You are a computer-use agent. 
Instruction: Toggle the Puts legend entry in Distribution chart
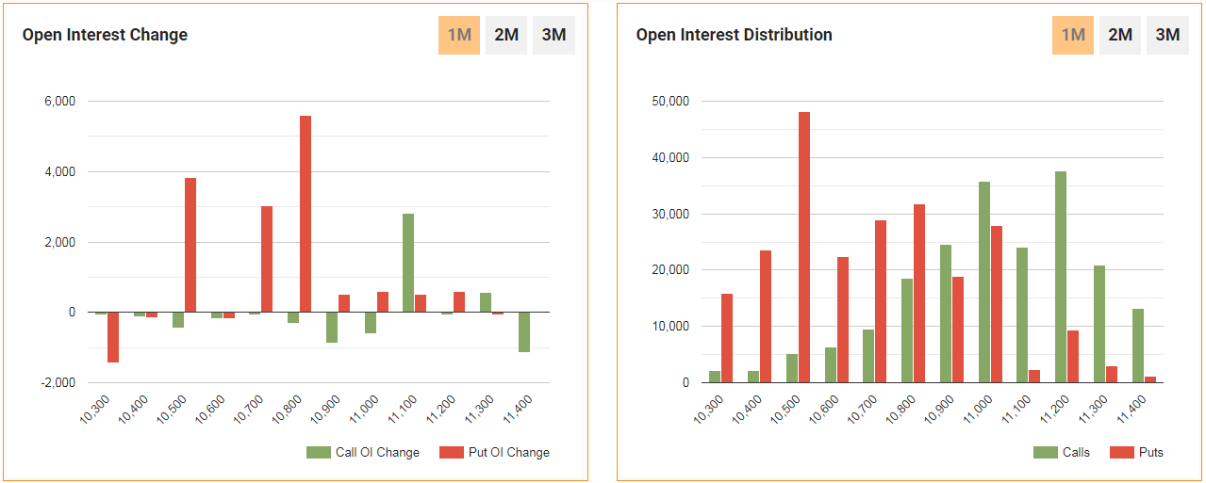pyautogui.click(x=1137, y=453)
